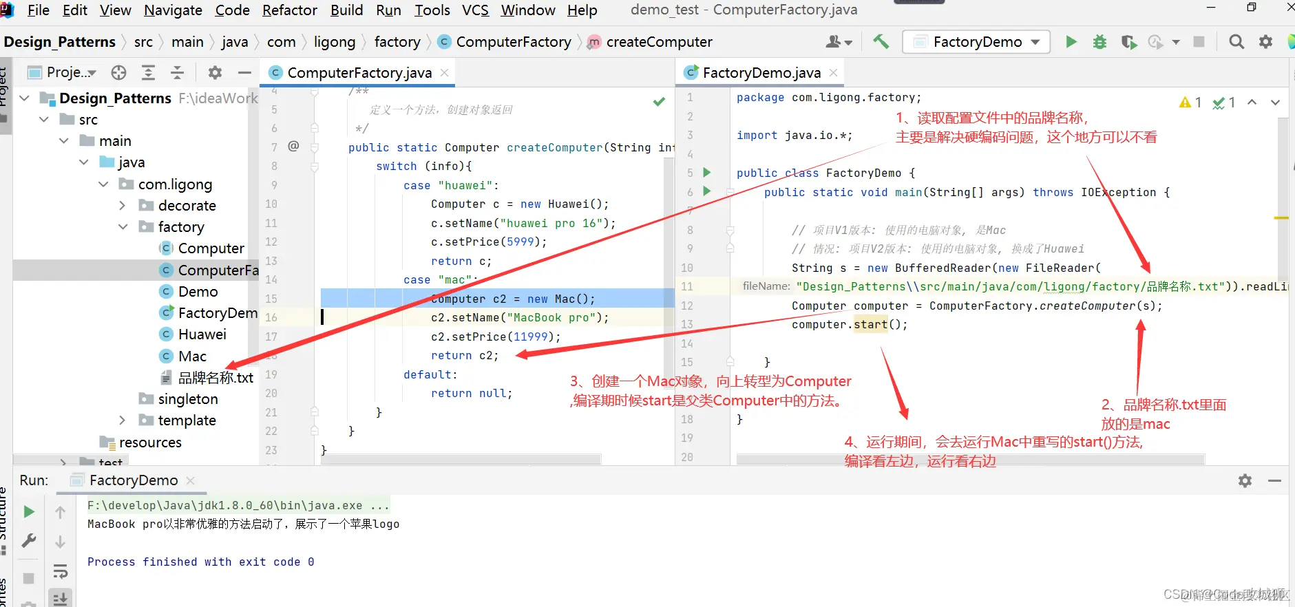The width and height of the screenshot is (1295, 607).
Task: Click up arrow in Run console toolbar
Action: (60, 512)
